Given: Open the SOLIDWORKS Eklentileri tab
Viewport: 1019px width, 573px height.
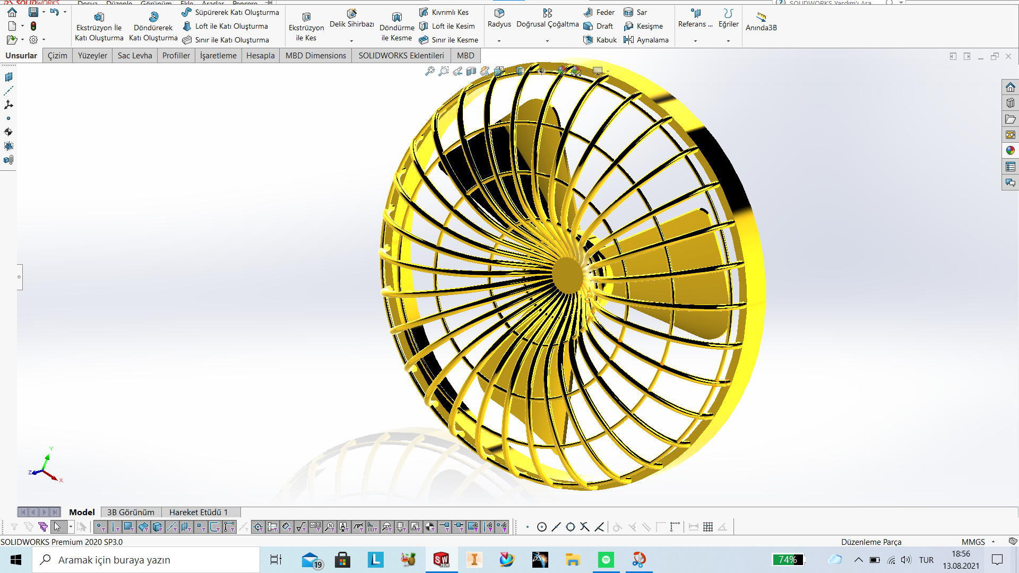Looking at the screenshot, I should coord(401,56).
